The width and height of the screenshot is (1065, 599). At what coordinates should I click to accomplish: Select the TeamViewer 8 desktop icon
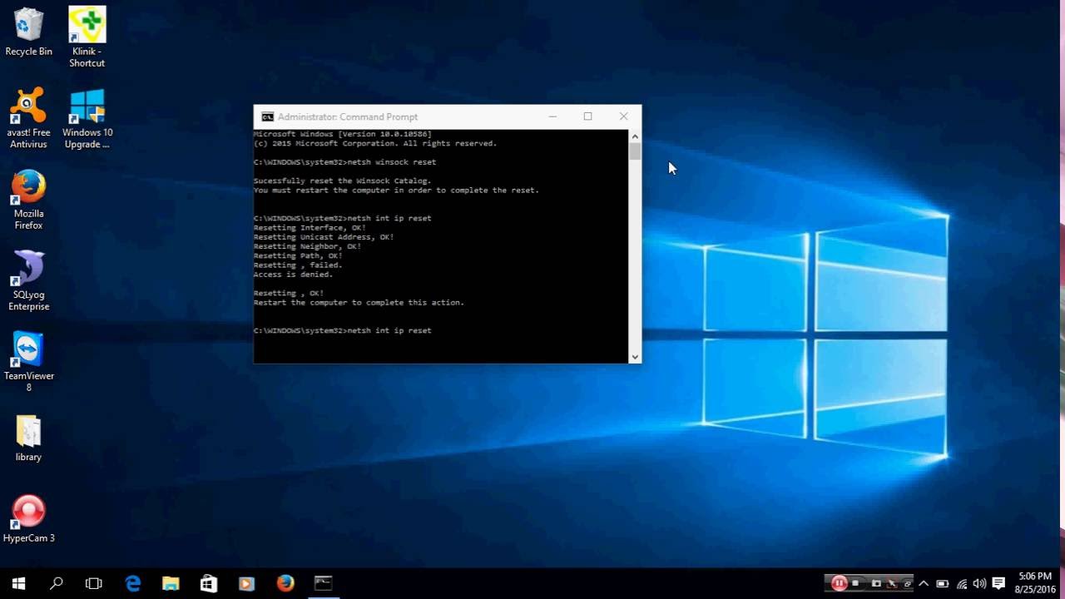28,362
